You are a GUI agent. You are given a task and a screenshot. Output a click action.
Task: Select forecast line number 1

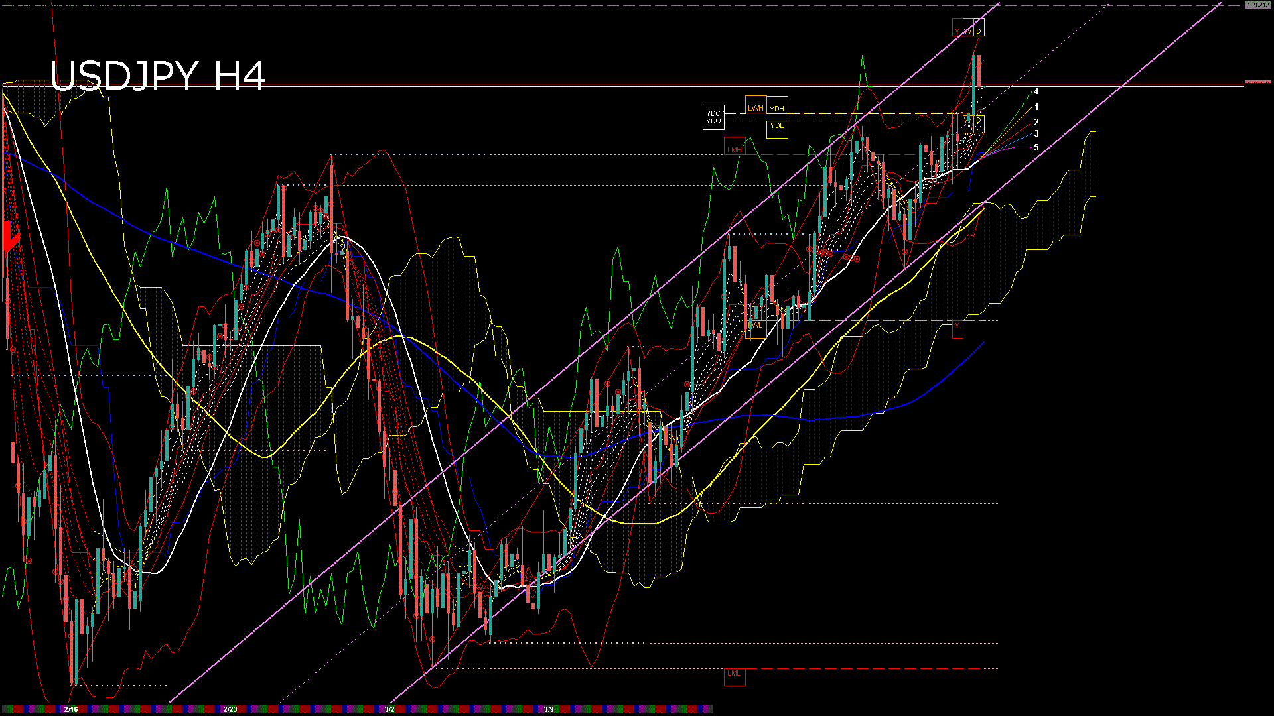coord(1036,107)
